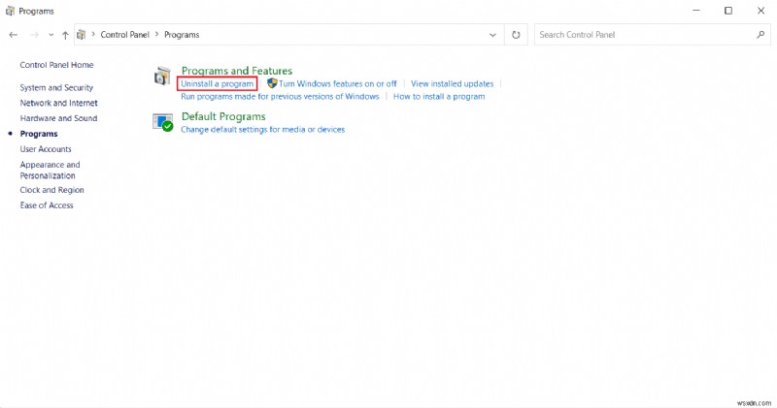This screenshot has width=777, height=408.
Task: Click the Control Panel icon in address bar
Action: coord(82,35)
